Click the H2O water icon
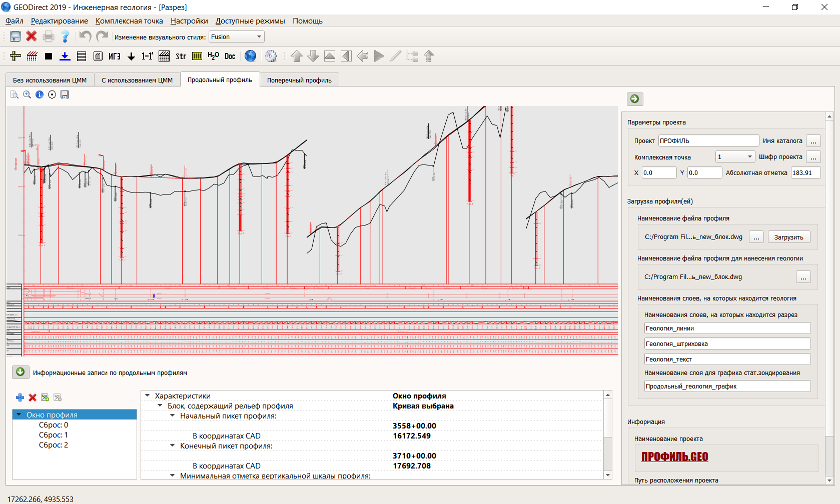The height and width of the screenshot is (504, 840). (213, 56)
